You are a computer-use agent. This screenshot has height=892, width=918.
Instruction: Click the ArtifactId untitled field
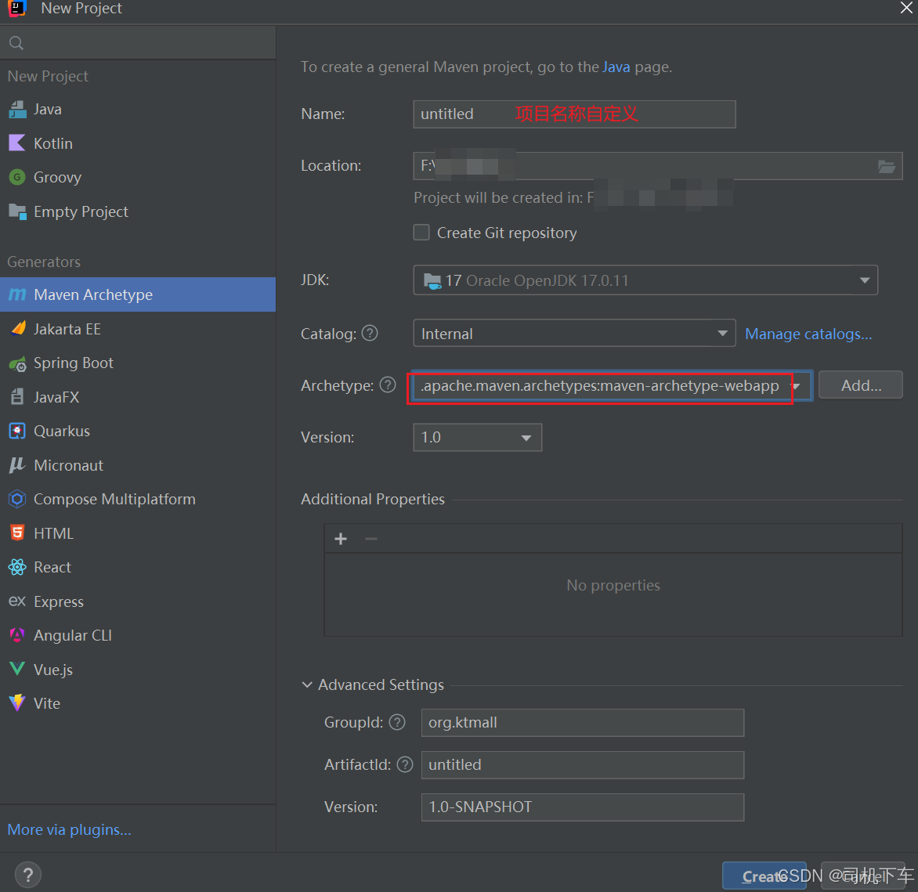(x=583, y=765)
